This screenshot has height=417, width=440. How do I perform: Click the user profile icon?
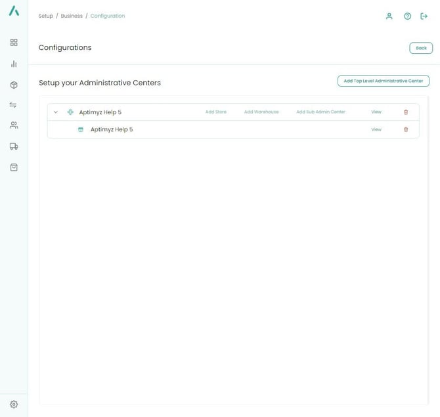coord(389,16)
